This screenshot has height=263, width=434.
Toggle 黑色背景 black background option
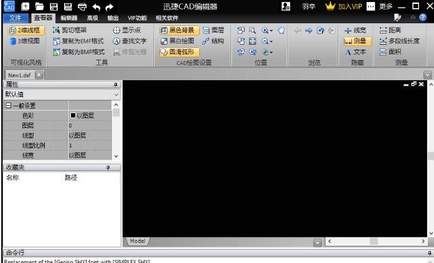[x=179, y=30]
